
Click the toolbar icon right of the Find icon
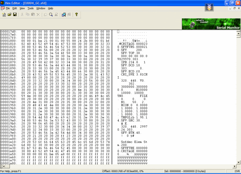point(56,14)
